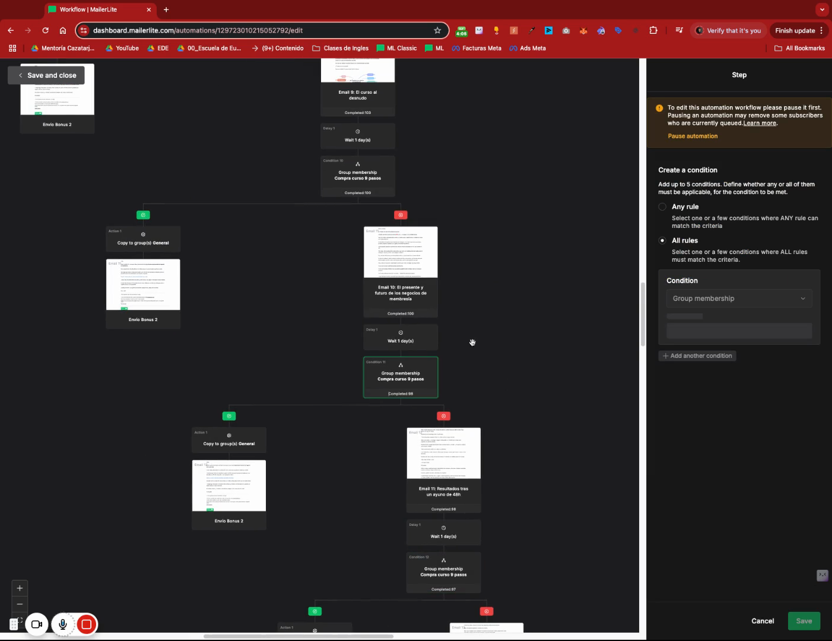
Task: Click green yes-branch icon under Condition 12
Action: pos(315,611)
